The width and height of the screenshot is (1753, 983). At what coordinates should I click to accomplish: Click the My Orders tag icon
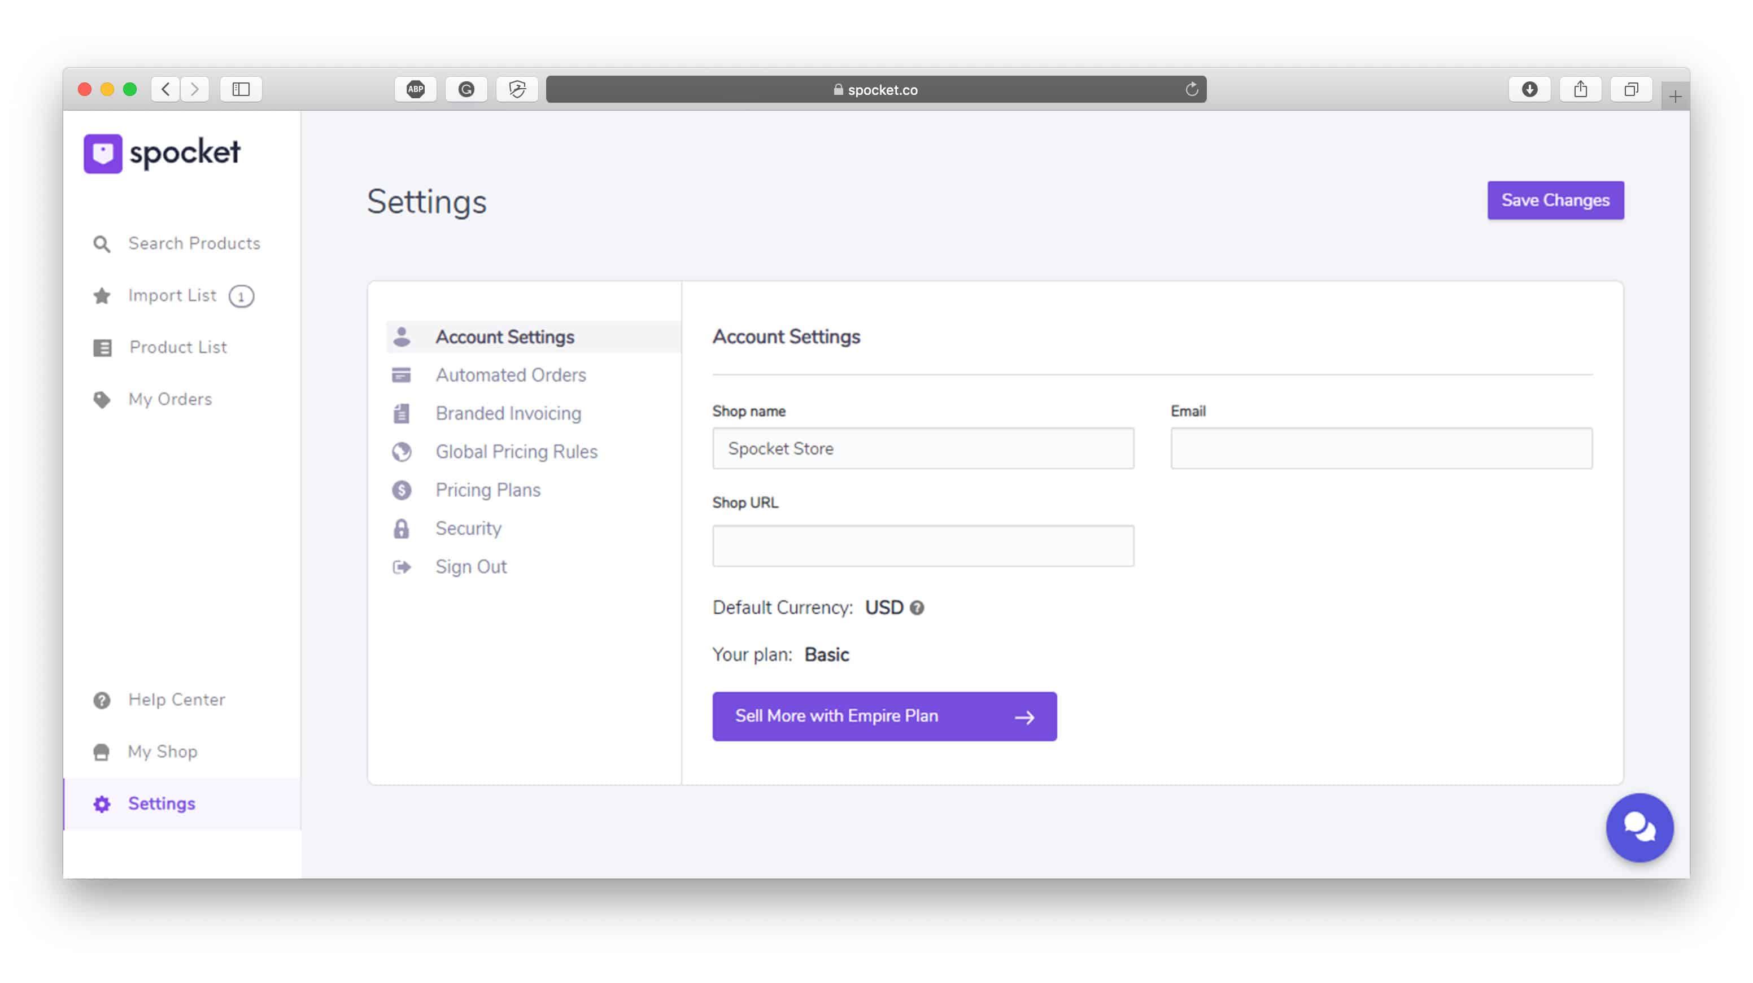point(102,399)
